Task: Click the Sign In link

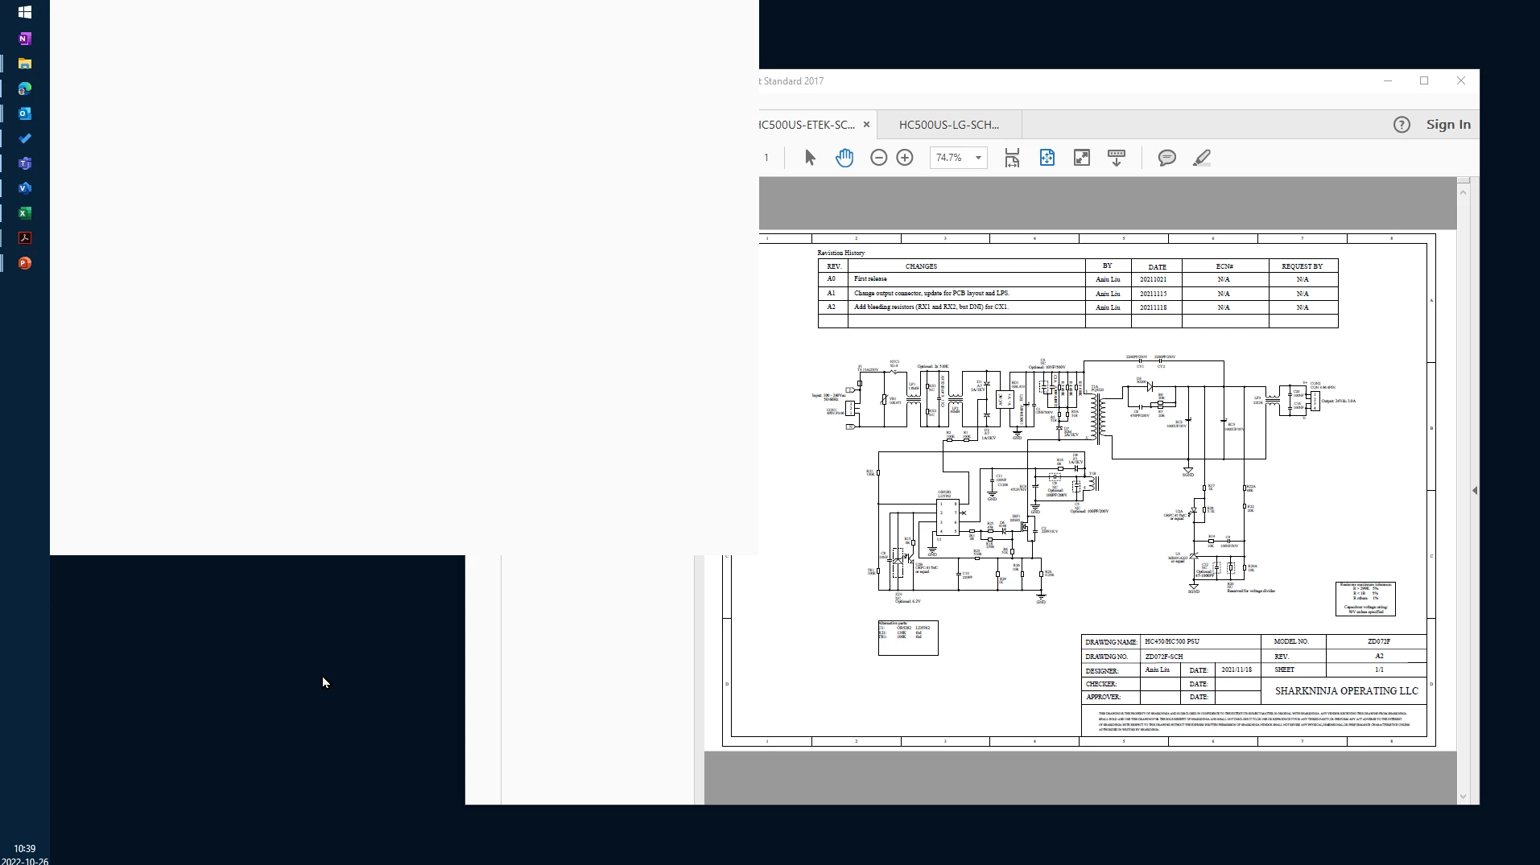Action: tap(1448, 125)
